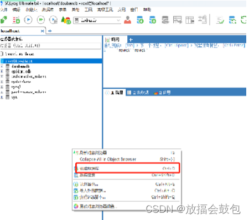The image size is (249, 220).
Task: Choose the Ctrl+Shift+D context menu item
Action: 127,175
